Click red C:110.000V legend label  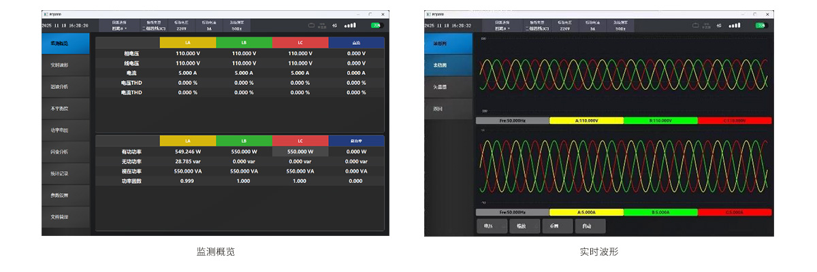tap(735, 120)
